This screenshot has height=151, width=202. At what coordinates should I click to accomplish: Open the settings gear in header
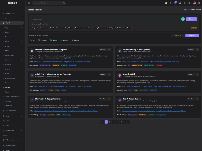tap(199, 3)
